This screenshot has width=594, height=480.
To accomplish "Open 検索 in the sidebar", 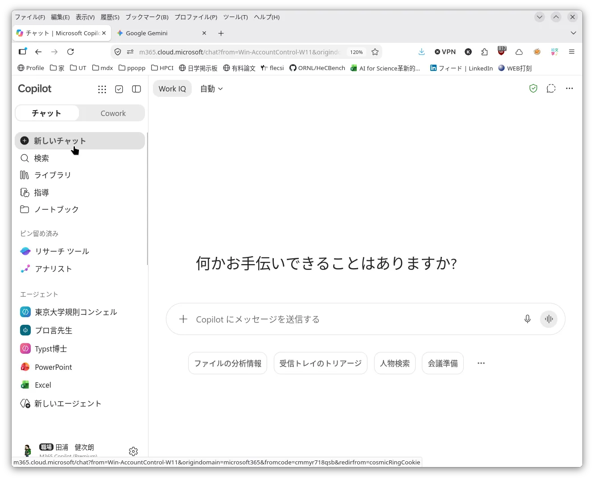I will (x=80, y=158).
